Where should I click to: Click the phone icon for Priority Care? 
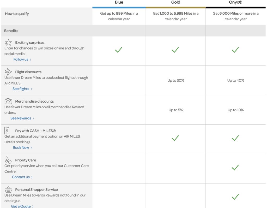click(x=8, y=160)
